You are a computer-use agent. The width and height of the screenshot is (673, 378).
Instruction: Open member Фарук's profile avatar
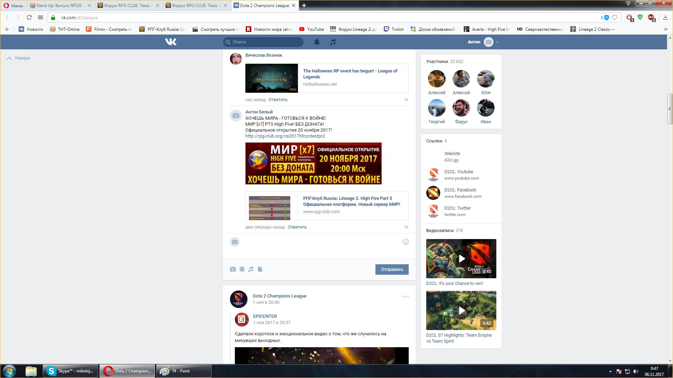[461, 108]
